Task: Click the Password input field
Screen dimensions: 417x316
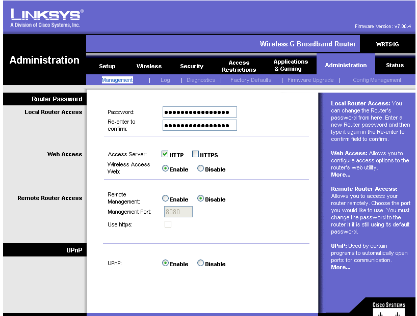Action: click(200, 112)
